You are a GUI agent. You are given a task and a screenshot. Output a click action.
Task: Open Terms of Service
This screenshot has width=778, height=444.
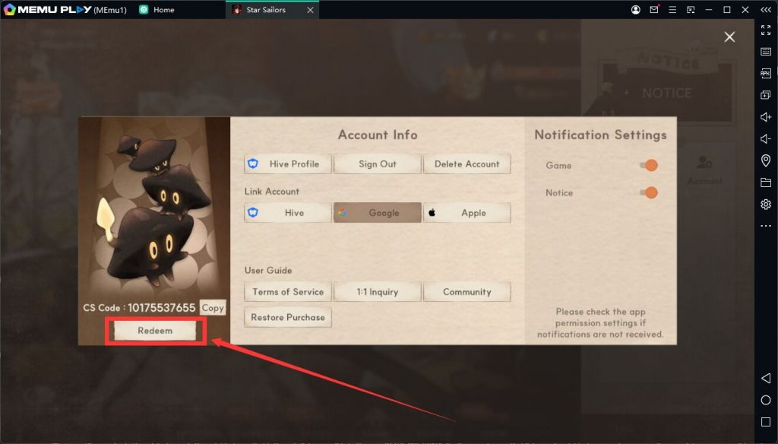point(288,292)
